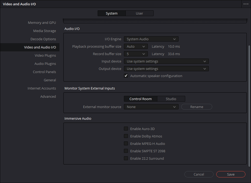The image size is (251, 183).
Task: Enable MPEG-H Audio checkbox
Action: tap(126, 144)
